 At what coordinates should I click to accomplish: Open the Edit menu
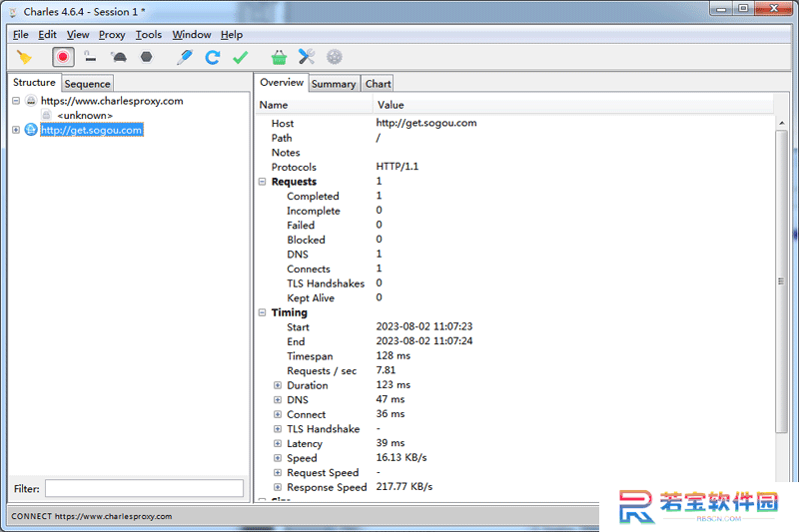point(47,35)
